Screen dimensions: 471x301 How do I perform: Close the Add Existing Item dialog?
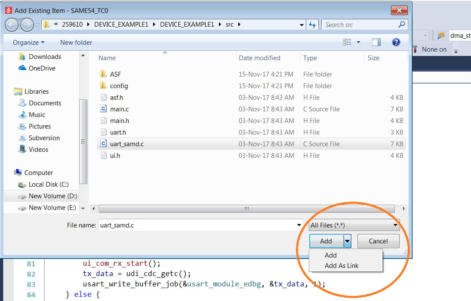pos(399,10)
